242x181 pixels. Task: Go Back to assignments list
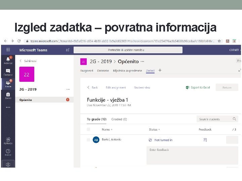click(92, 87)
